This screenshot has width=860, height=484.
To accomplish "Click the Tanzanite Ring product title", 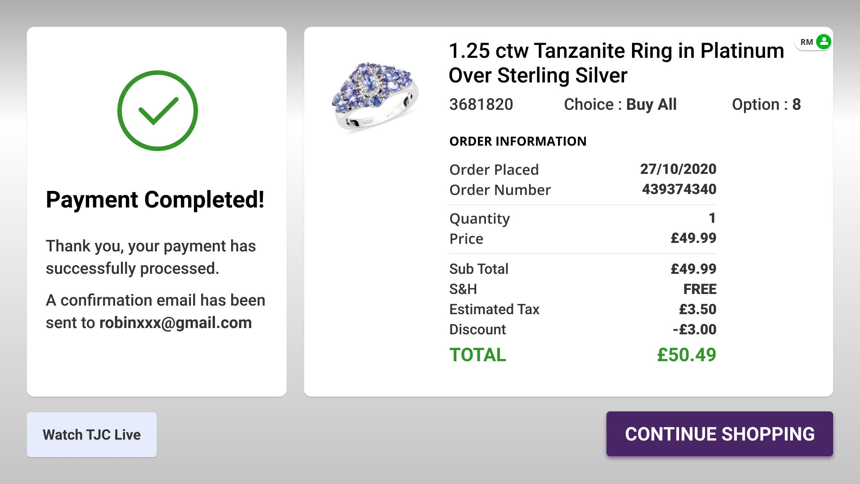I will pyautogui.click(x=616, y=63).
